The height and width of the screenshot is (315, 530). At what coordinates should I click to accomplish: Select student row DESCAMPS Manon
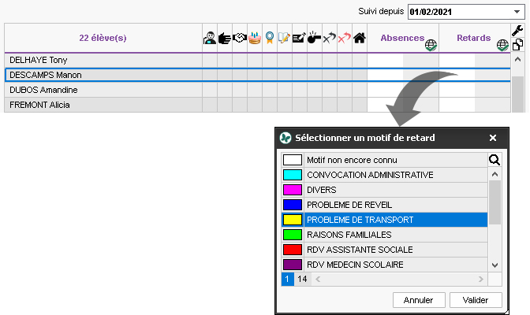pos(258,75)
